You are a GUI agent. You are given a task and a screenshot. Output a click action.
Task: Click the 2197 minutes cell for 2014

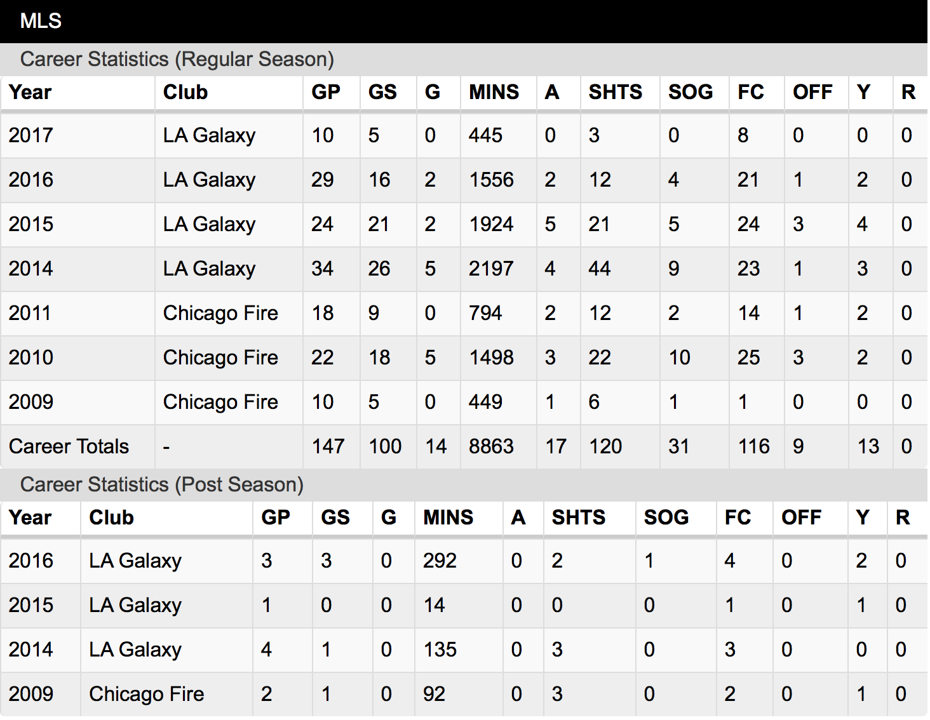(x=491, y=269)
